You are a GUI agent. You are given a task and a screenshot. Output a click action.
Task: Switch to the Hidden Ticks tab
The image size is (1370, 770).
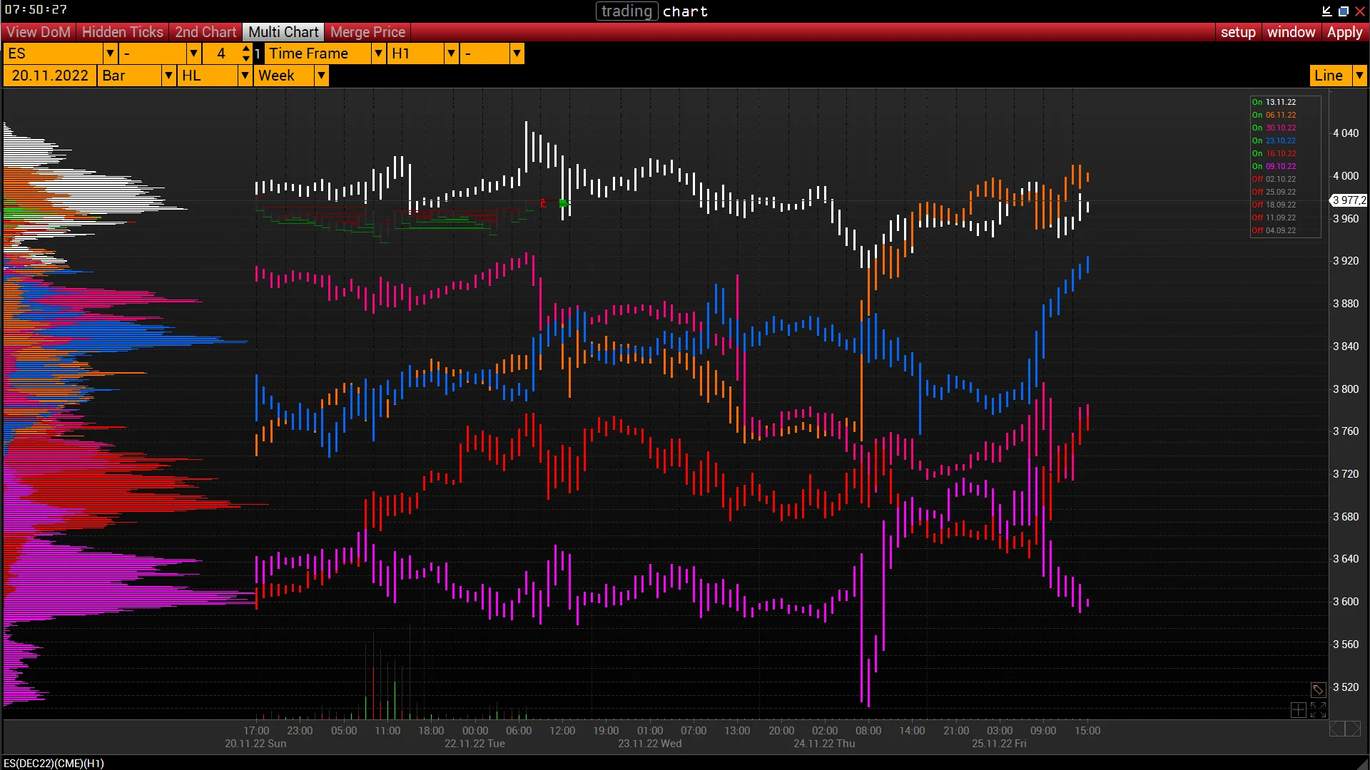[123, 32]
